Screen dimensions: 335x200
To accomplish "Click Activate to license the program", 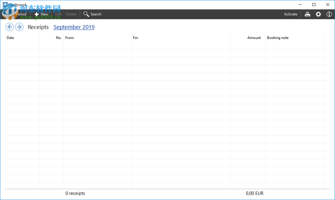I will pos(291,14).
